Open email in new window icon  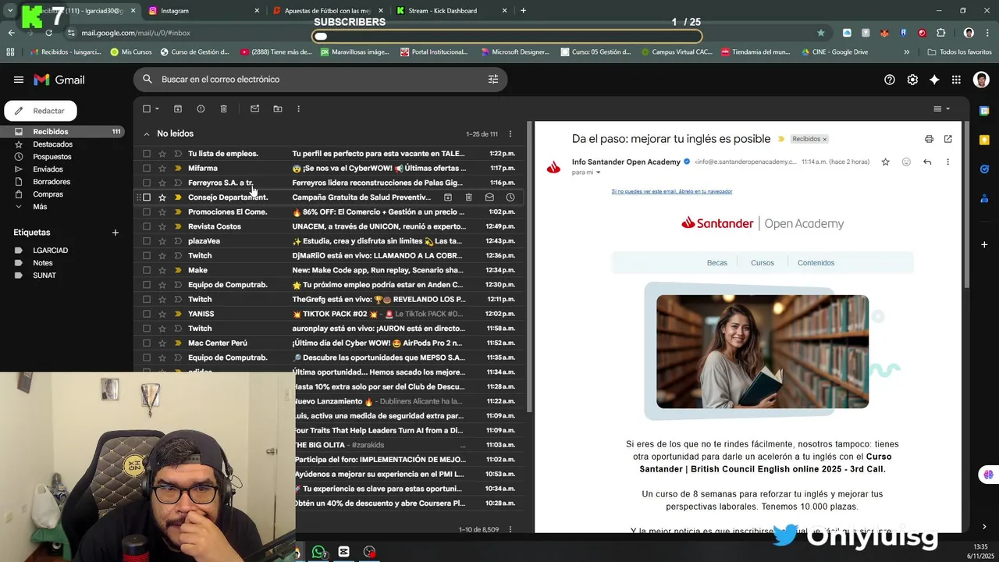[x=947, y=139]
